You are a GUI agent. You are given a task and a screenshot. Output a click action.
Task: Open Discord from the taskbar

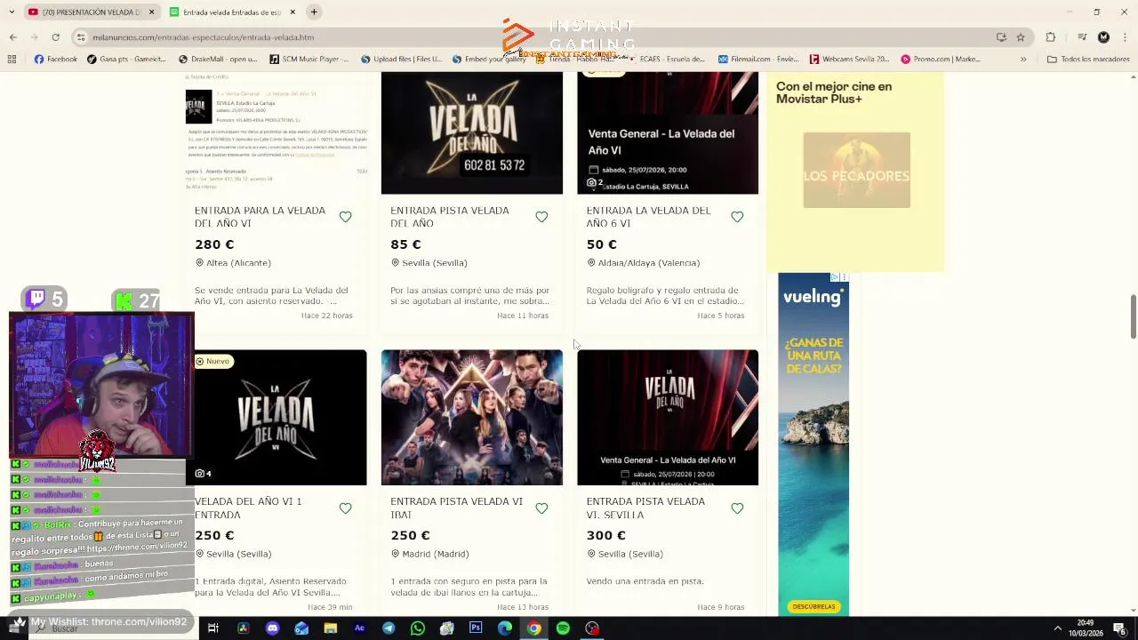pyautogui.click(x=272, y=628)
